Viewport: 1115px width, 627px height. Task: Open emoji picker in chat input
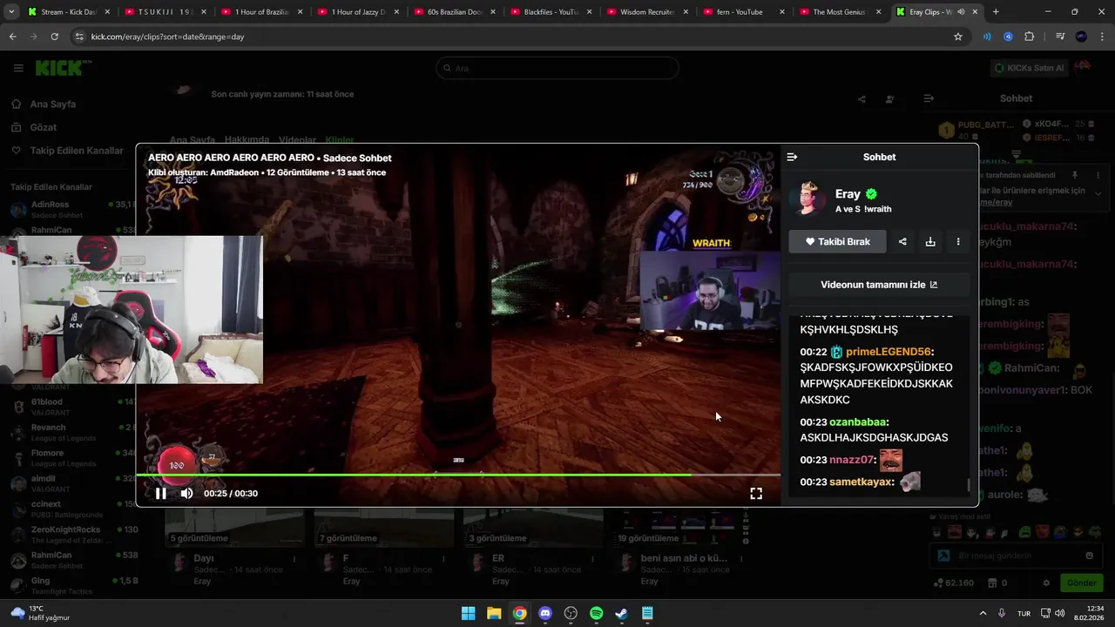click(1089, 556)
